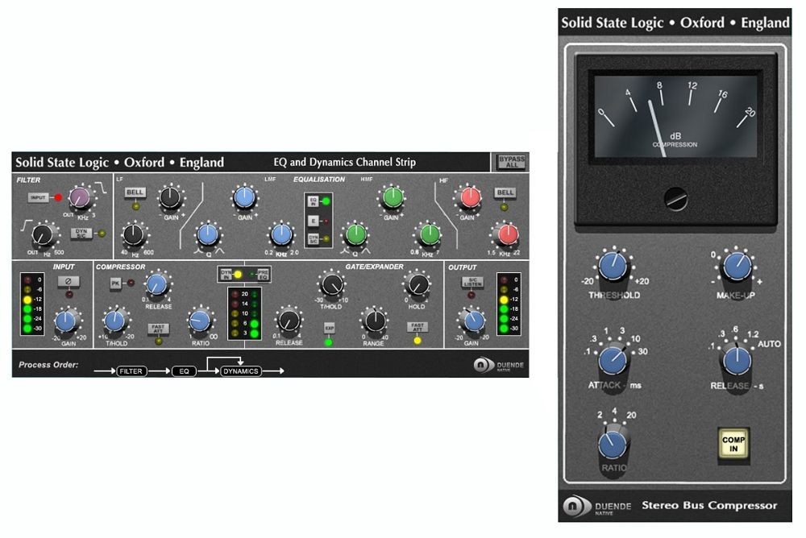Click the blue input GAIN knob
This screenshot has height=538, width=806.
pos(66,321)
